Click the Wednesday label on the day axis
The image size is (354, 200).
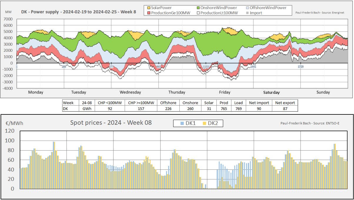130,92
